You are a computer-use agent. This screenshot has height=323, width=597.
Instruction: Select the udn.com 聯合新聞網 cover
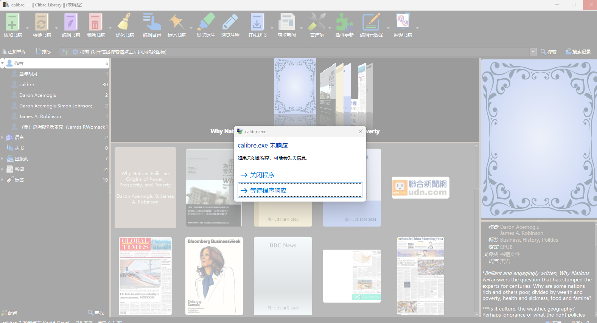pos(421,188)
